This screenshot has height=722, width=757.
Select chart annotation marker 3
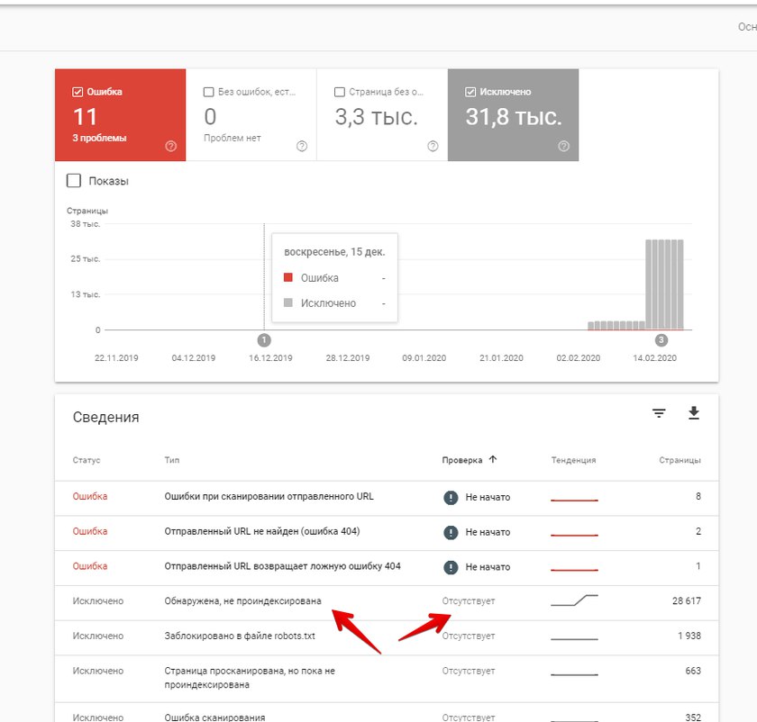click(x=661, y=340)
